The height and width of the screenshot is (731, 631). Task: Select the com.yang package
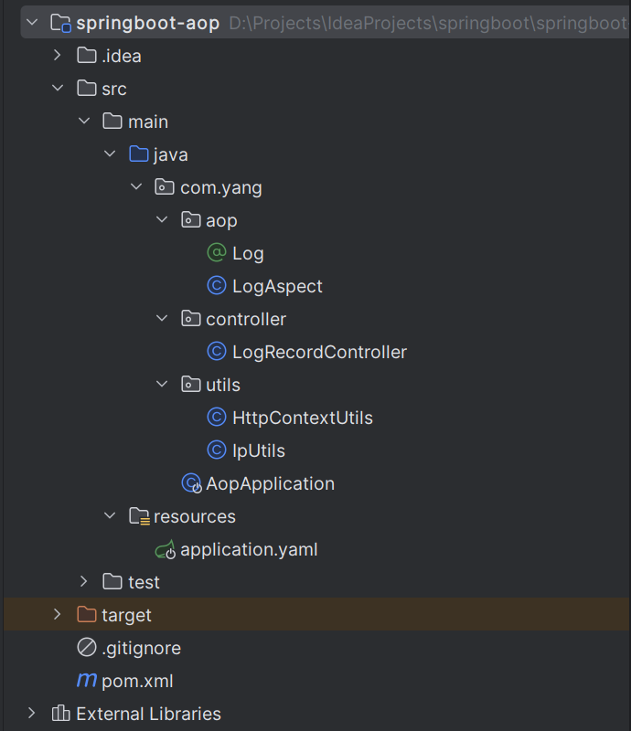pos(220,187)
